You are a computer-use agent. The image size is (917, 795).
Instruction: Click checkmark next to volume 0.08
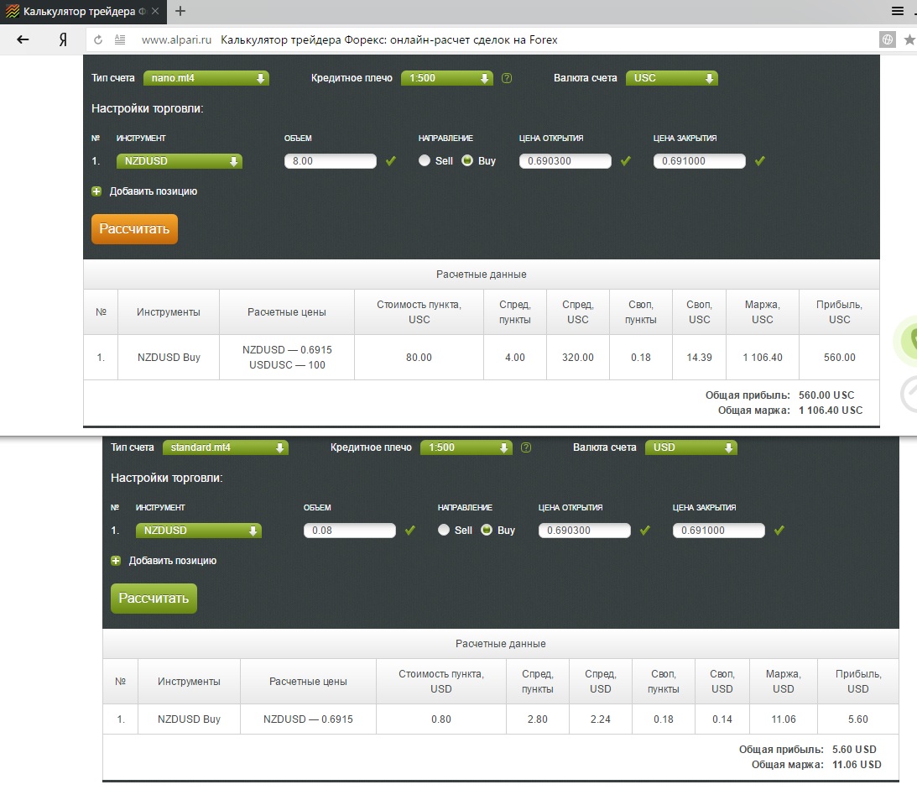[410, 530]
